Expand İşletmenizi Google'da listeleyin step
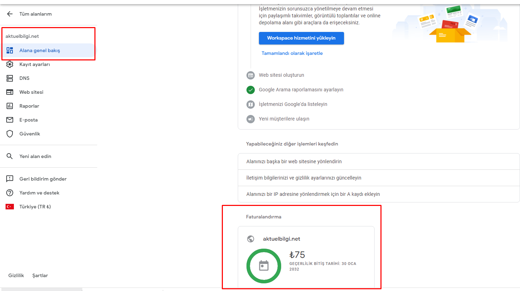The width and height of the screenshot is (520, 291). click(293, 104)
